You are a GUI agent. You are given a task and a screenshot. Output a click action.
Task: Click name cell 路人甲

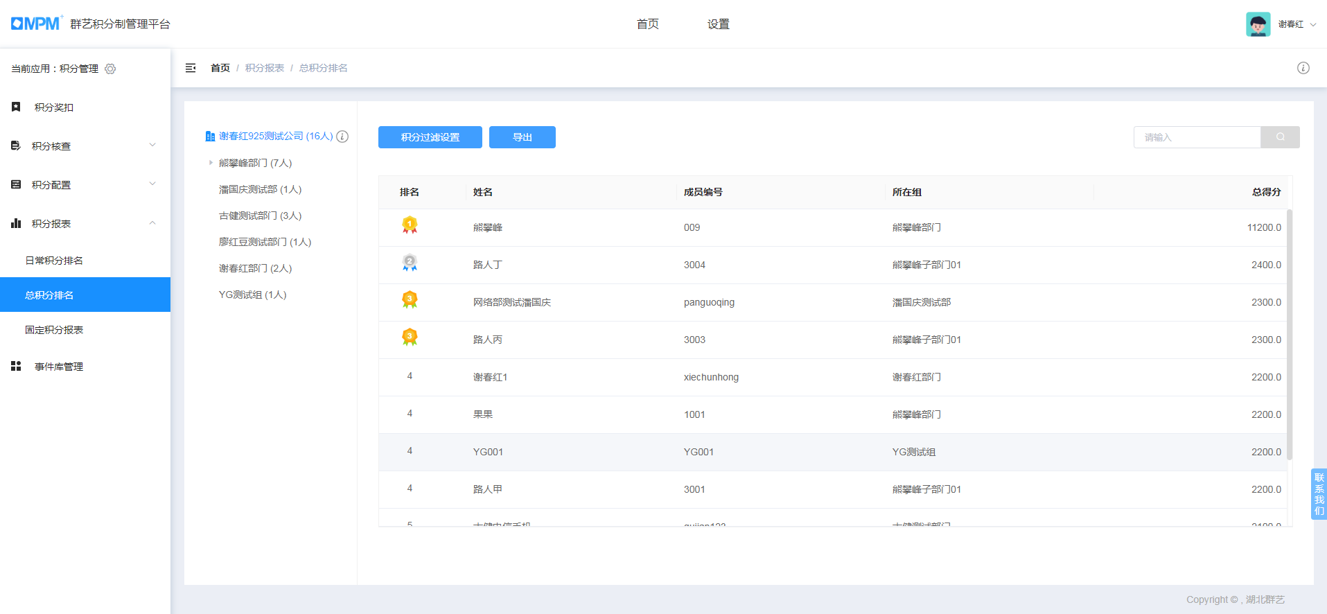click(488, 489)
